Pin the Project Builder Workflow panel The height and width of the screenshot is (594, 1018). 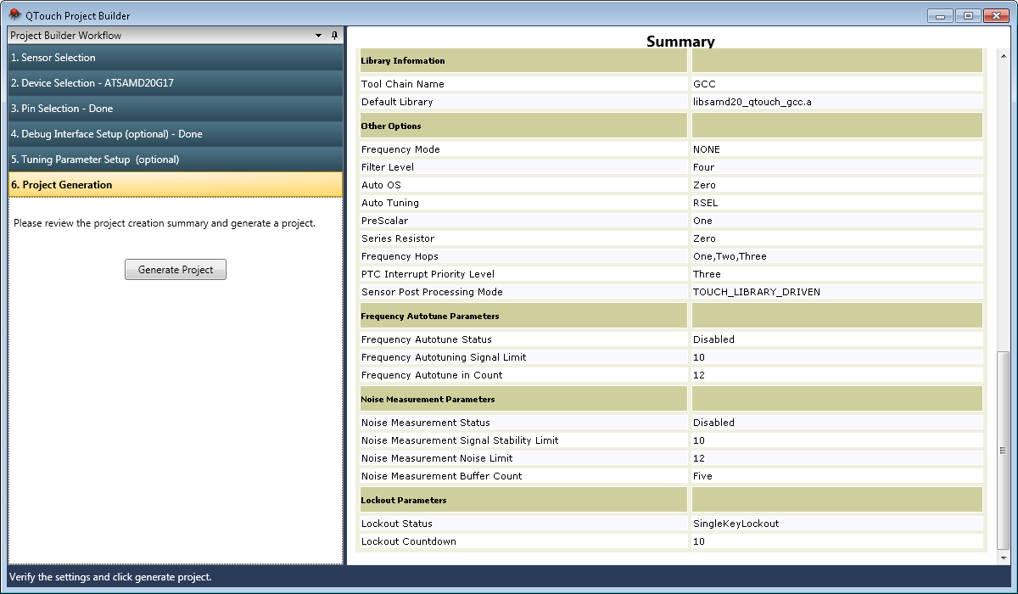(334, 36)
